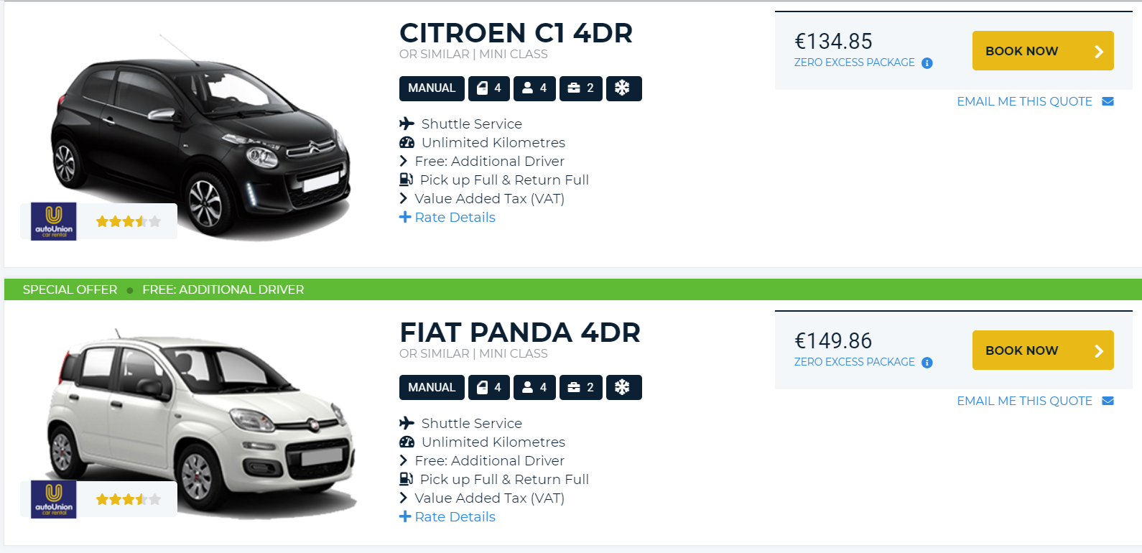This screenshot has width=1142, height=553.
Task: Click the info icon beside Fiat Panda's Zero Excess Package
Action: point(927,363)
